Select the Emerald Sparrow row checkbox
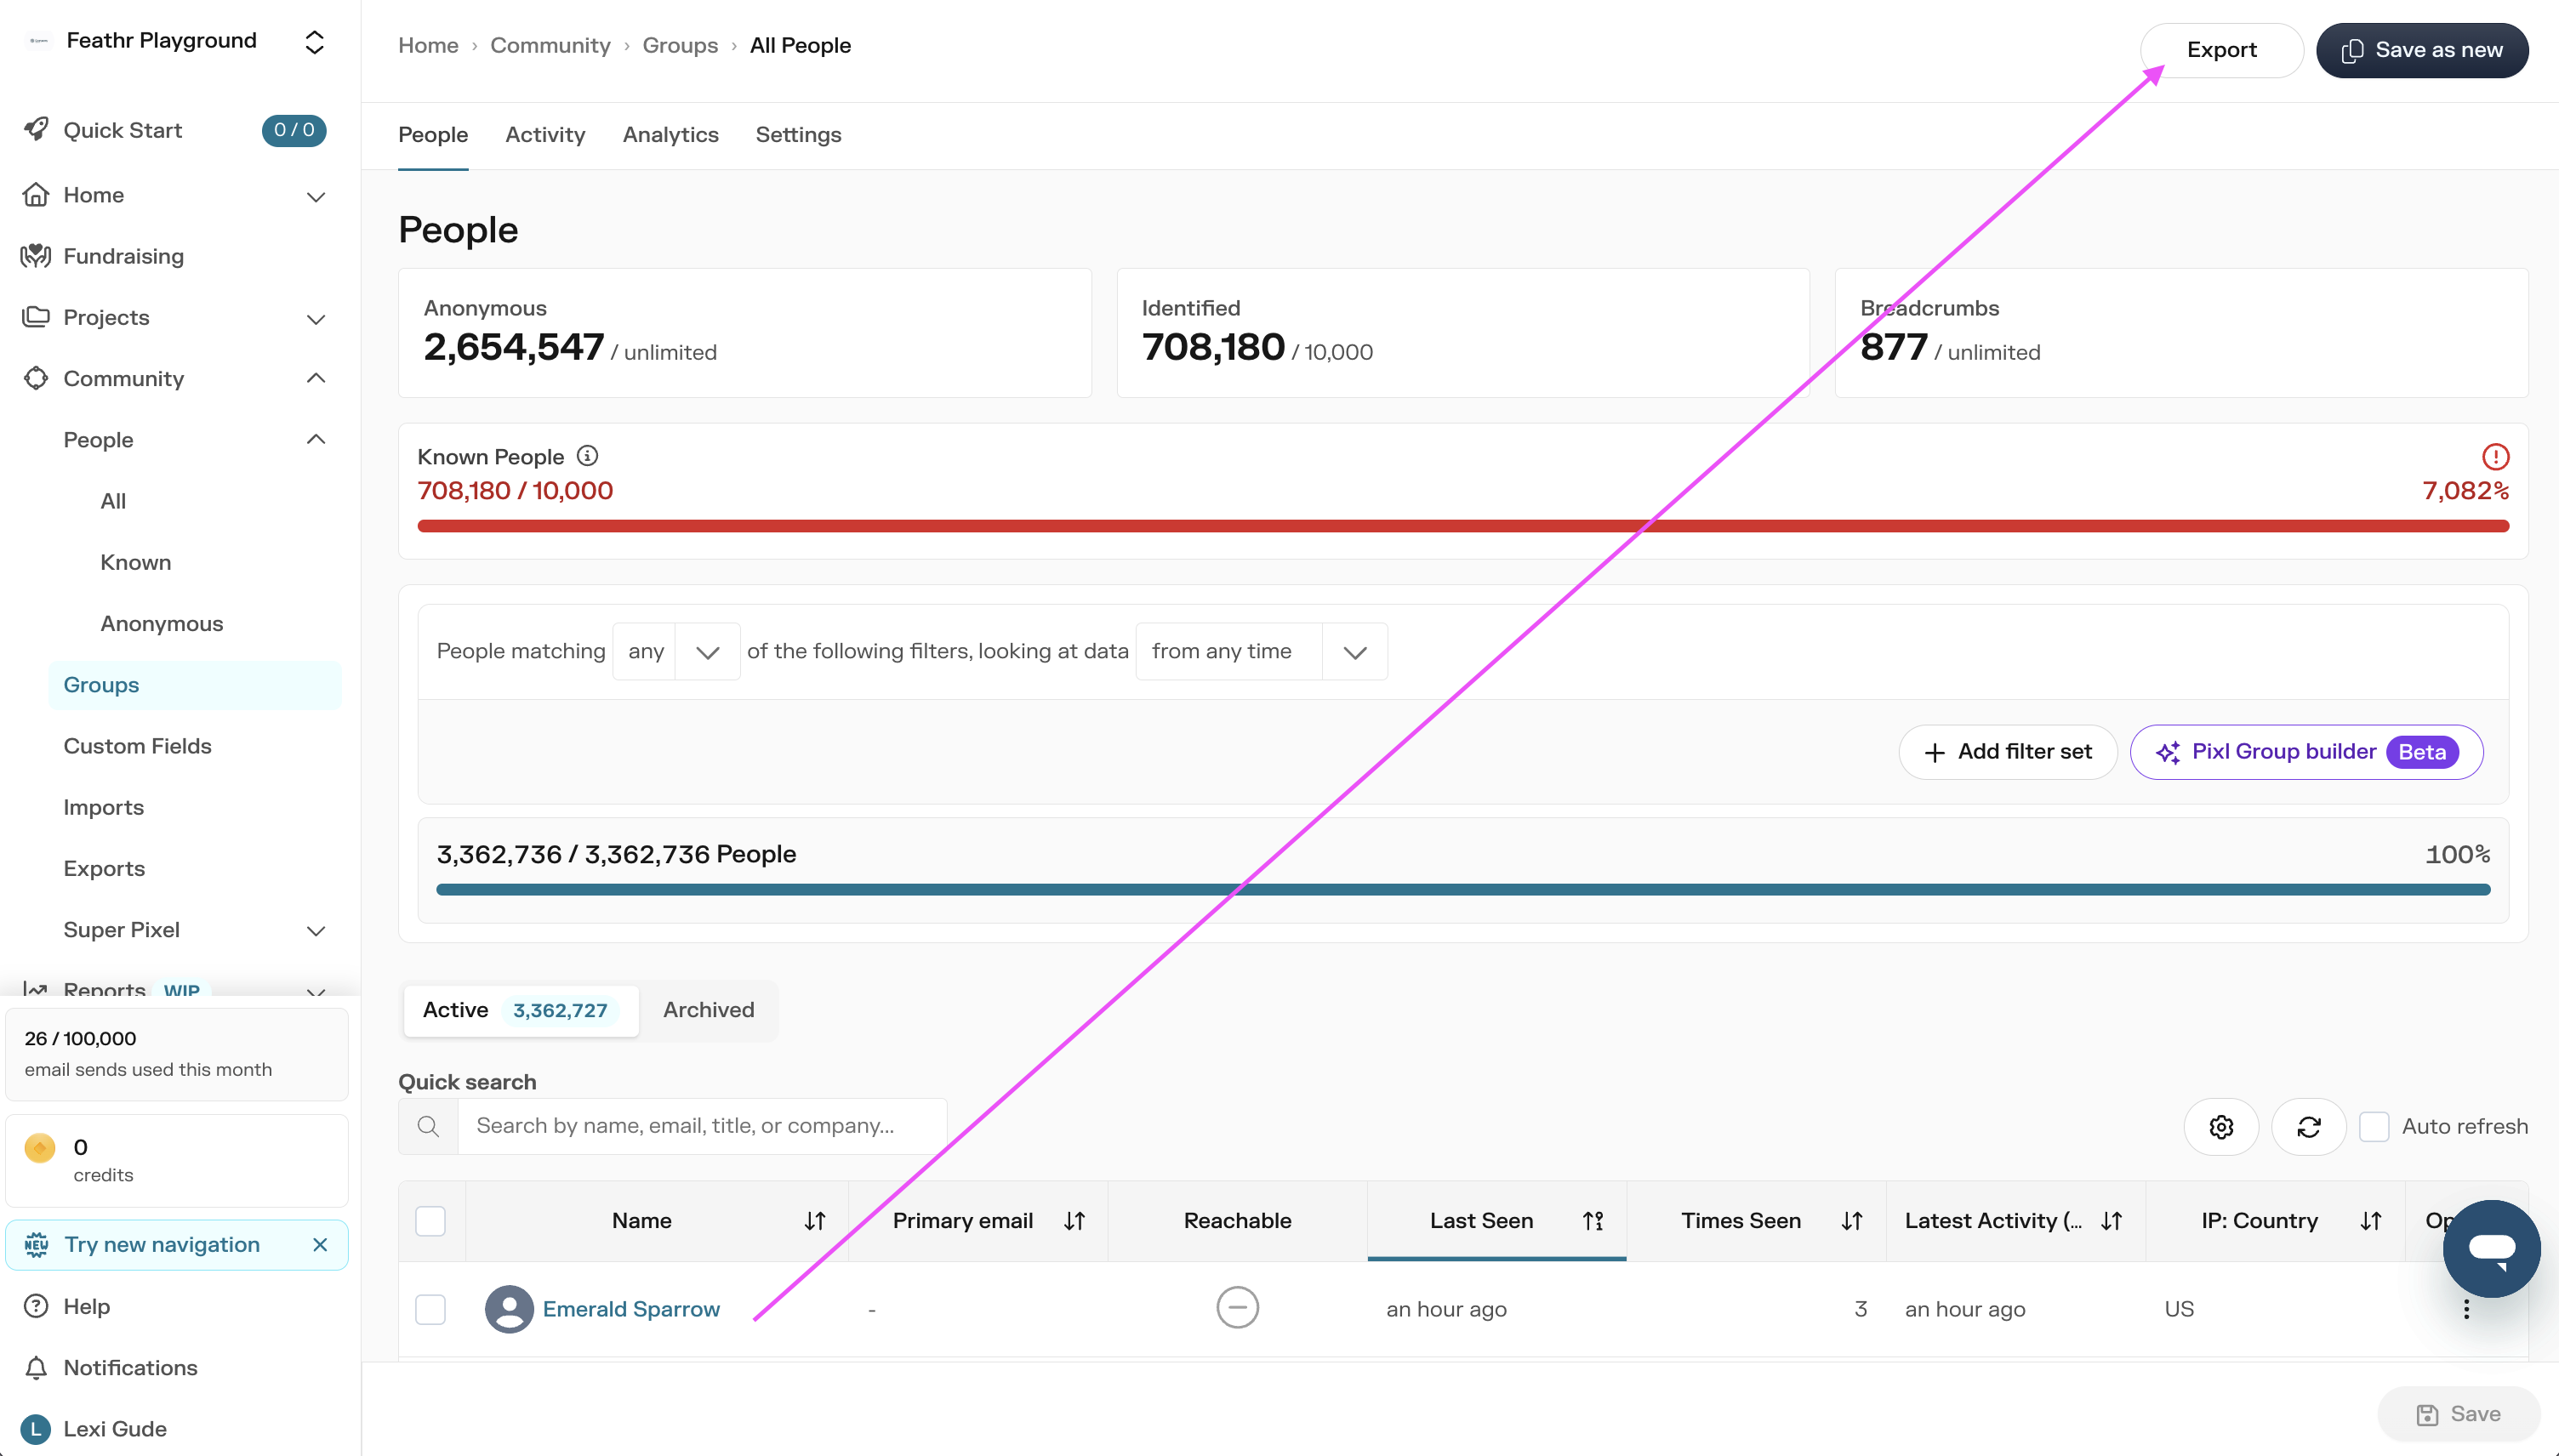2559x1456 pixels. [430, 1309]
